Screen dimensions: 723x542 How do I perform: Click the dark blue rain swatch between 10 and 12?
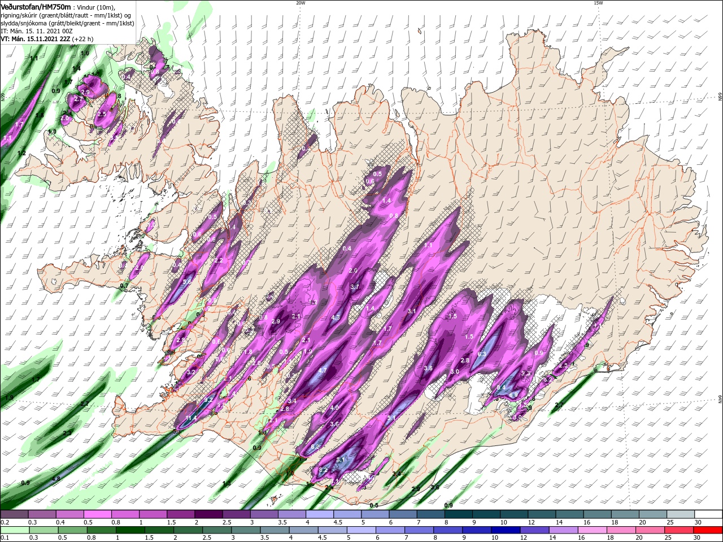pos(504,530)
